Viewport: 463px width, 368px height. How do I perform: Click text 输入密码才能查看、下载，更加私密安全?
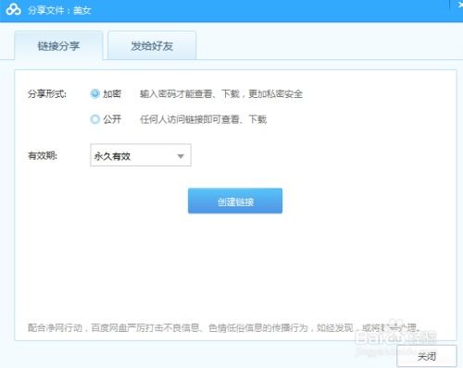221,93
